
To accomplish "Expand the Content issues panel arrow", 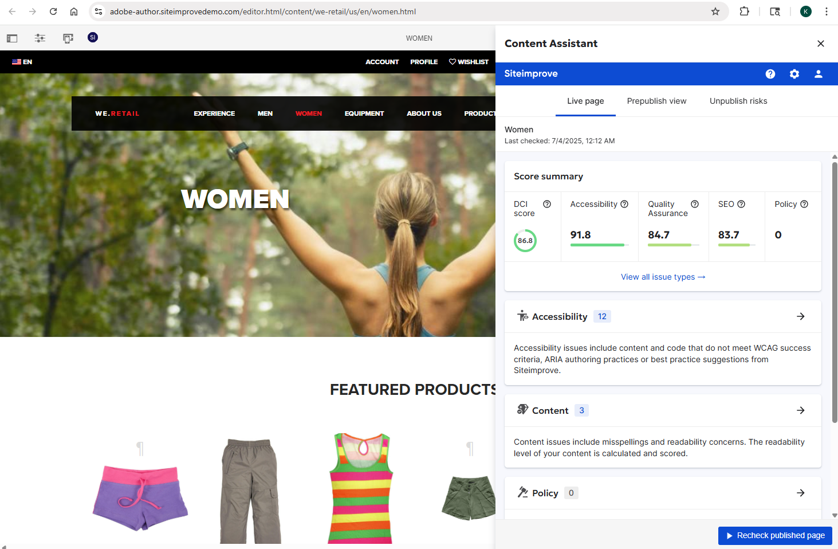I will [x=800, y=410].
